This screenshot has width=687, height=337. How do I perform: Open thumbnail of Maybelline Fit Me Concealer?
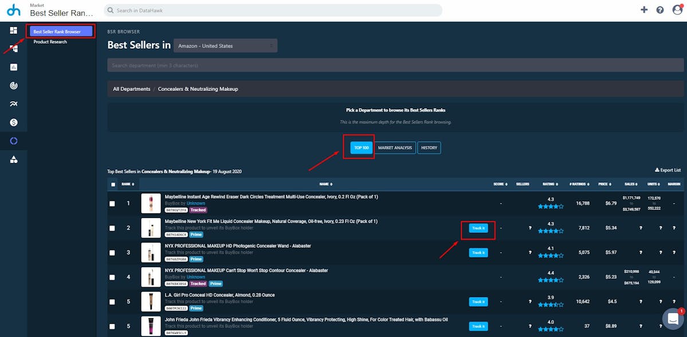151,228
